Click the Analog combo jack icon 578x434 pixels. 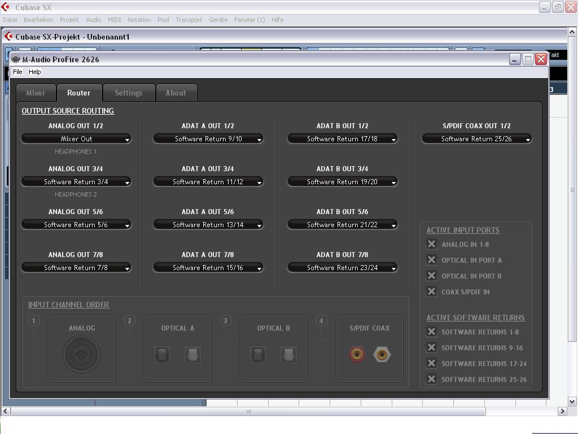point(81,355)
